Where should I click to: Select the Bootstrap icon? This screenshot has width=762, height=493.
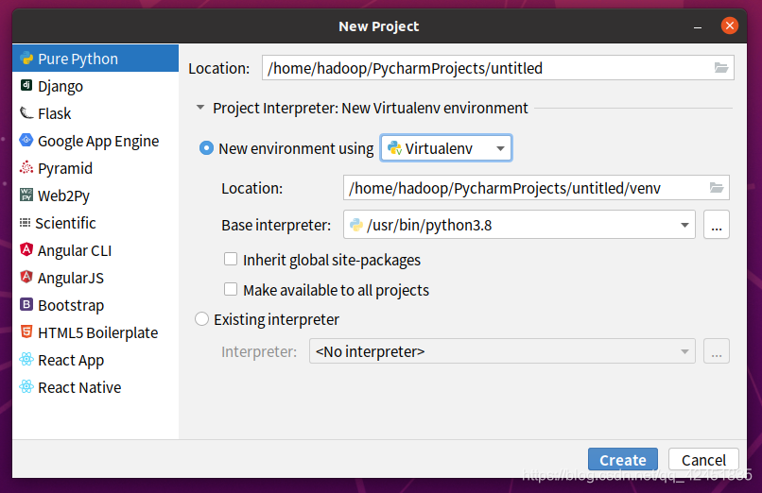point(26,305)
